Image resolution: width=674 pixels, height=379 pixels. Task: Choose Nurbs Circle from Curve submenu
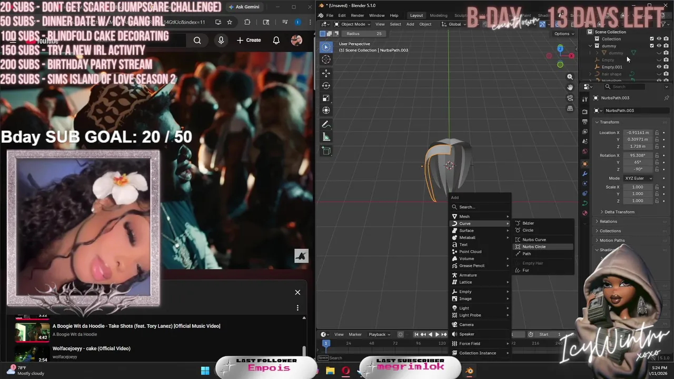[x=543, y=246]
